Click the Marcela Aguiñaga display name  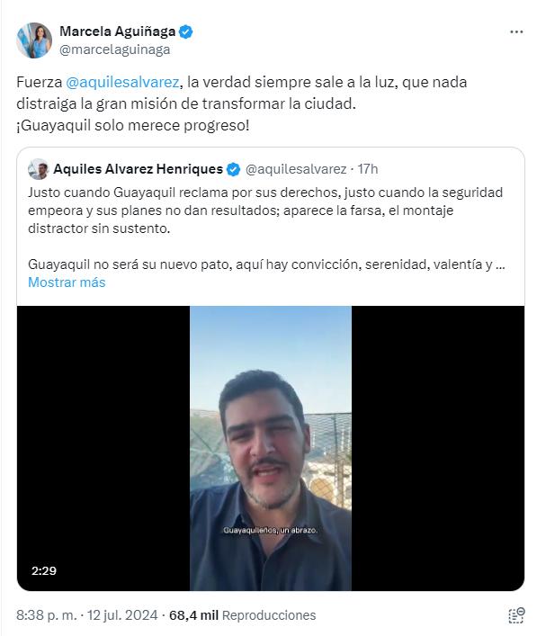tap(117, 31)
